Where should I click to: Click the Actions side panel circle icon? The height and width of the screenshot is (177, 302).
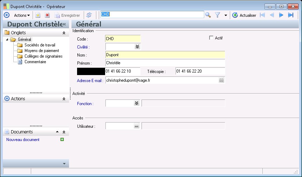click(x=7, y=98)
